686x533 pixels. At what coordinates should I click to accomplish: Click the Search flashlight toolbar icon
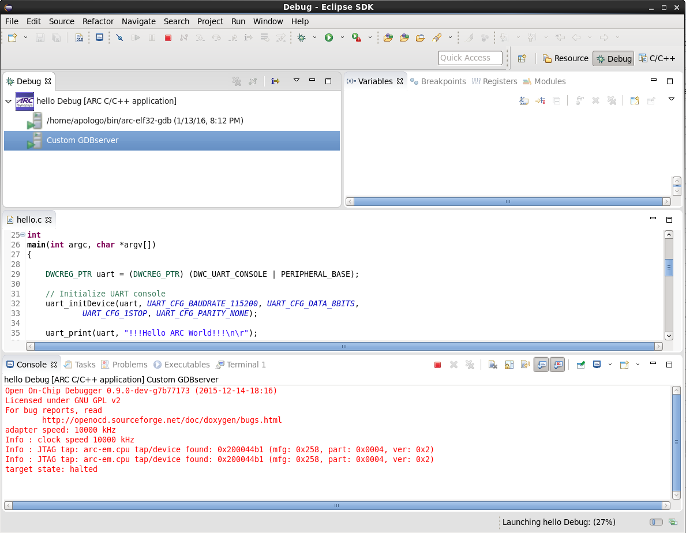[x=437, y=37]
